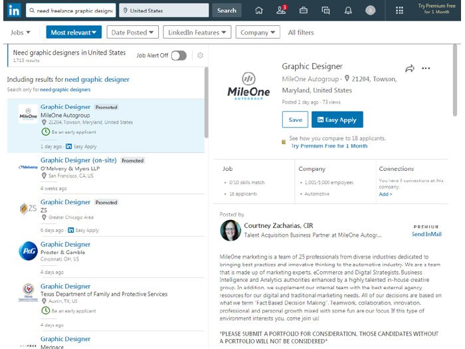Select the MileOne Graphic Designer listing title

65,107
